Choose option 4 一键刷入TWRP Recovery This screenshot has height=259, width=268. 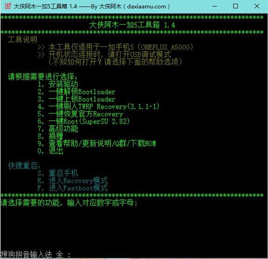point(99,107)
